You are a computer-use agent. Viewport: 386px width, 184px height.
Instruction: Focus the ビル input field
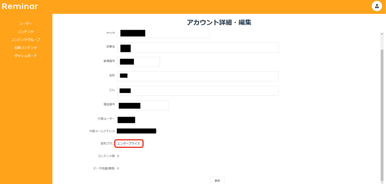coord(198,91)
